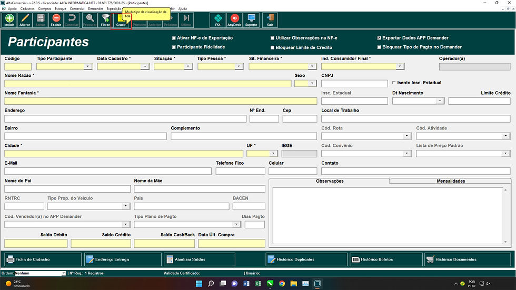The height and width of the screenshot is (290, 516).
Task: Open the Data Cadastro date picker
Action: [145, 66]
